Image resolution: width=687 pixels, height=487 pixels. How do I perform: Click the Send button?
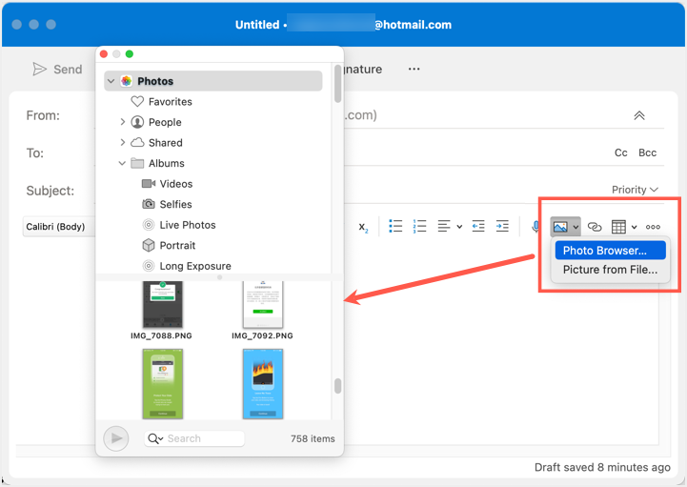(x=57, y=70)
